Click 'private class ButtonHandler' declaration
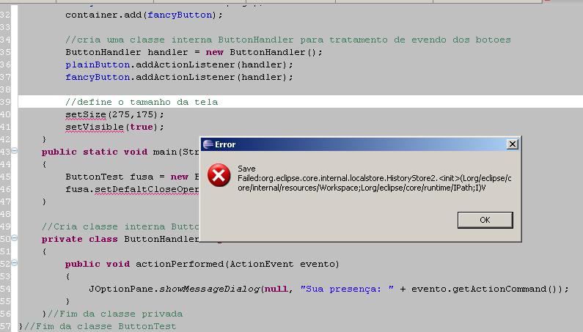 [x=120, y=239]
